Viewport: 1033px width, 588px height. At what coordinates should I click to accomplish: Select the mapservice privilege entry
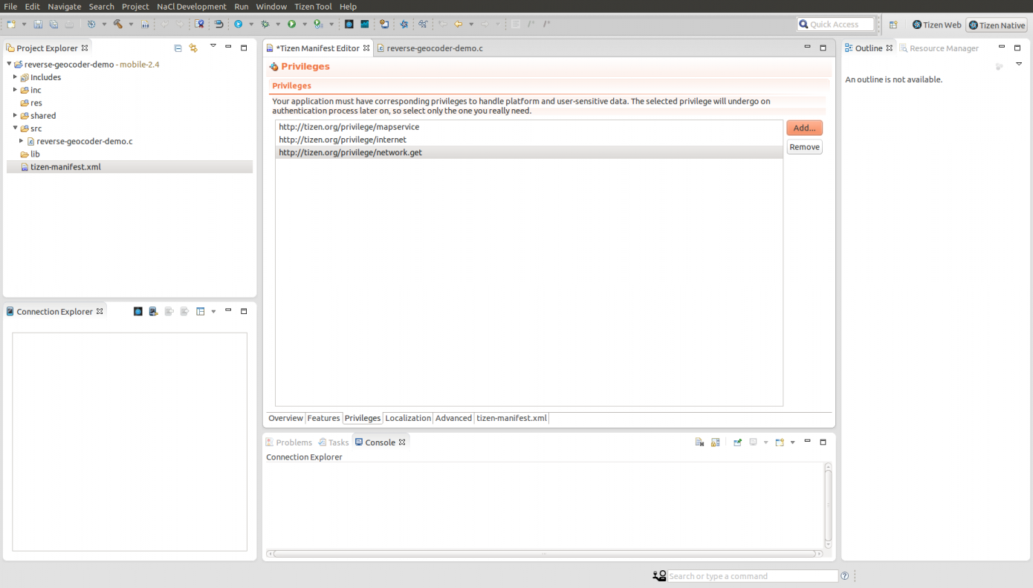(x=349, y=127)
